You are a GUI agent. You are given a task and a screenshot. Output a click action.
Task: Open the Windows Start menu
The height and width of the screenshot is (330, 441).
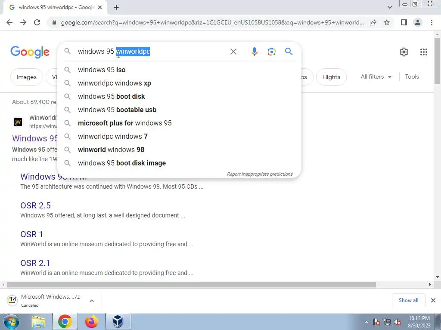point(11,321)
